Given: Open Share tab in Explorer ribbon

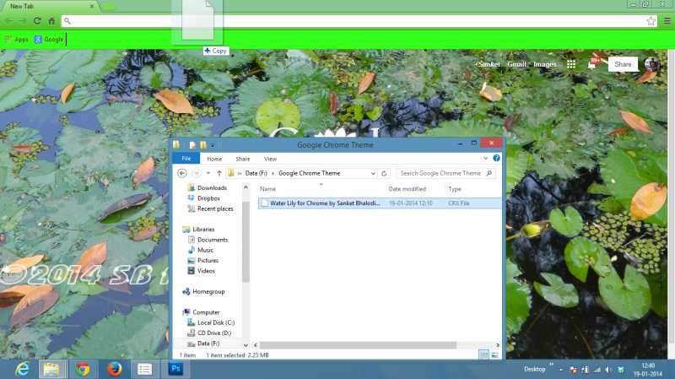Looking at the screenshot, I should point(243,159).
